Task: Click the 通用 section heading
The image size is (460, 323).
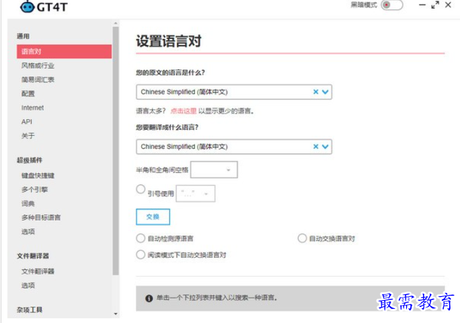Action: (x=23, y=36)
